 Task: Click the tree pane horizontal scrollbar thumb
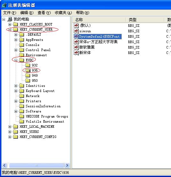pos(37,165)
